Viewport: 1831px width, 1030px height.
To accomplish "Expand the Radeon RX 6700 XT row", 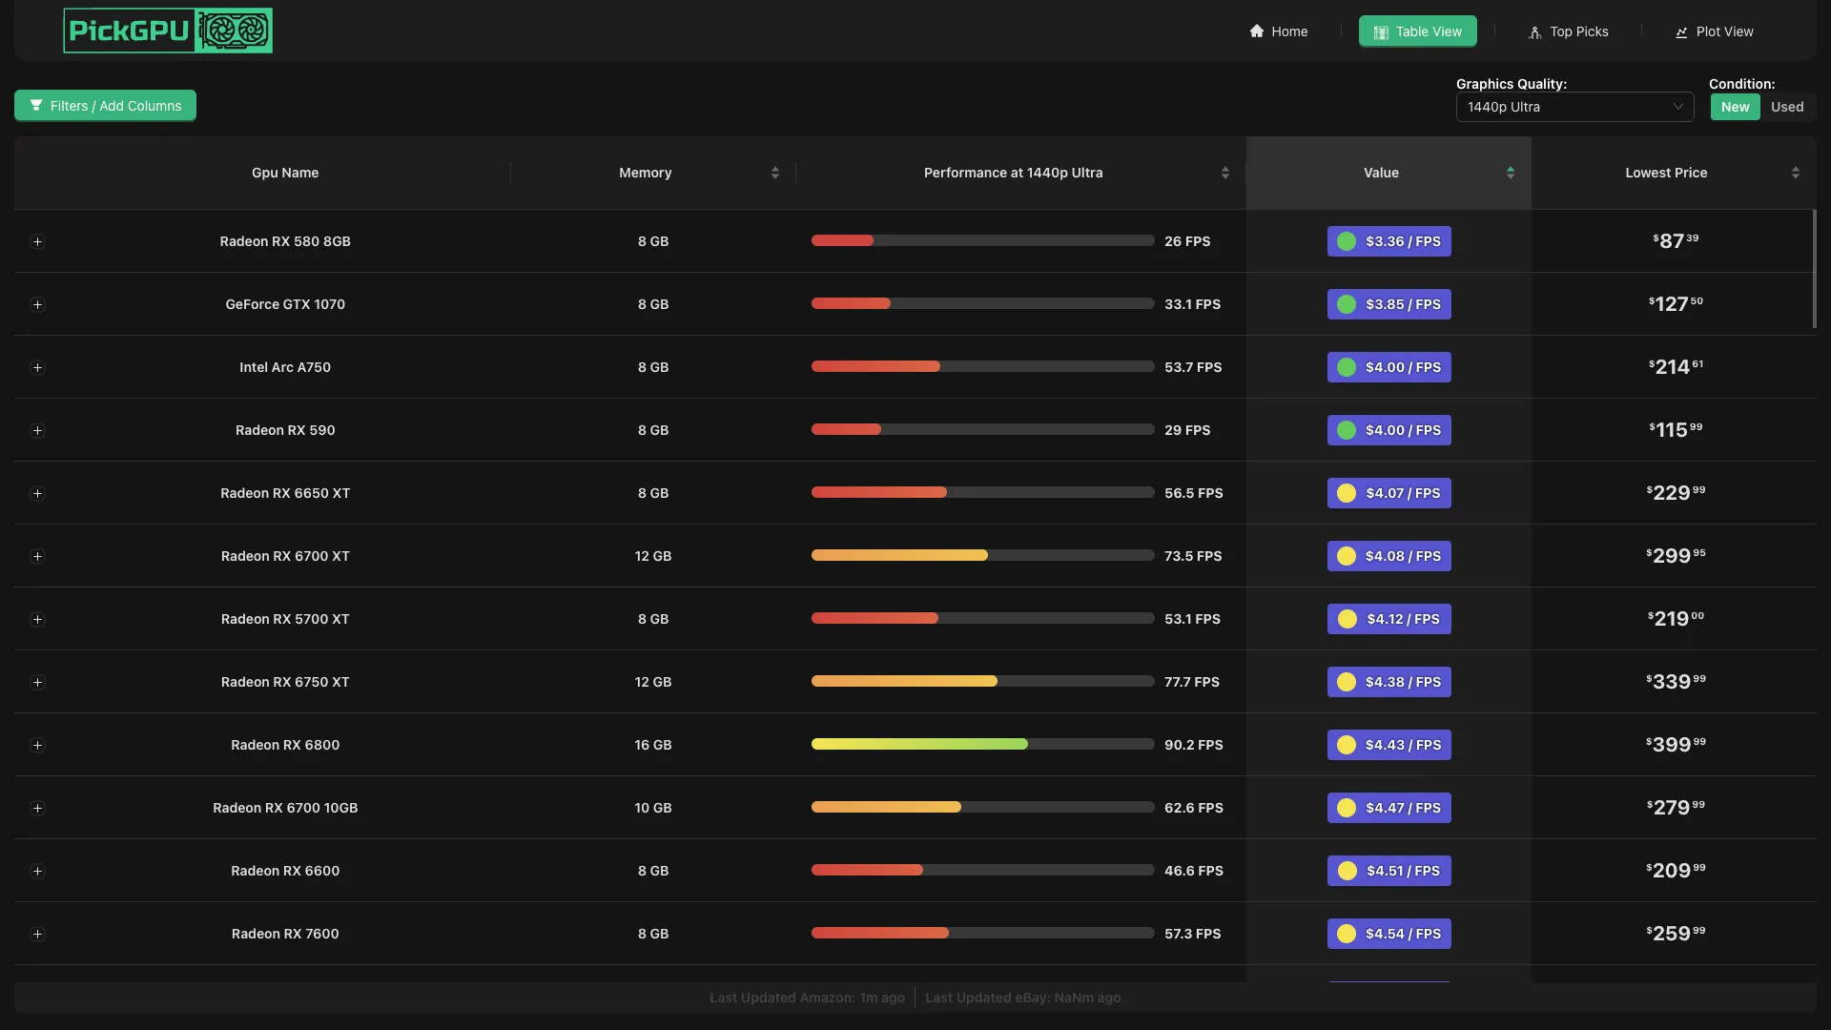I will pos(37,556).
